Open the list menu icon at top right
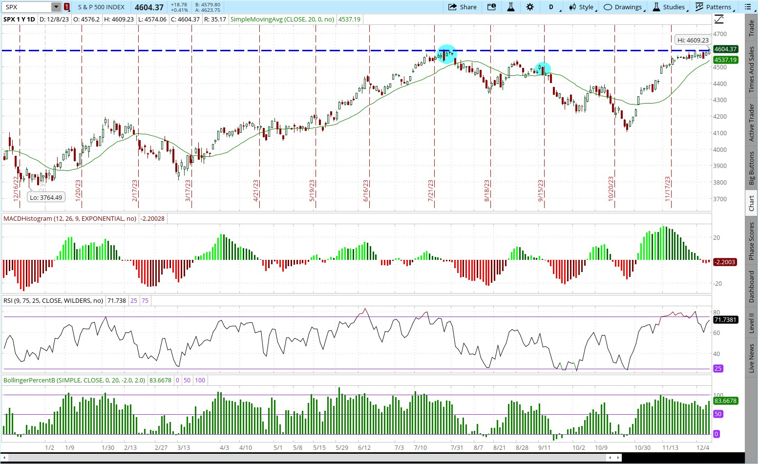 click(x=748, y=7)
